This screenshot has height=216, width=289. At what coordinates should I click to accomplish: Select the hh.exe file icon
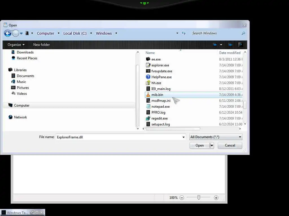[148, 83]
